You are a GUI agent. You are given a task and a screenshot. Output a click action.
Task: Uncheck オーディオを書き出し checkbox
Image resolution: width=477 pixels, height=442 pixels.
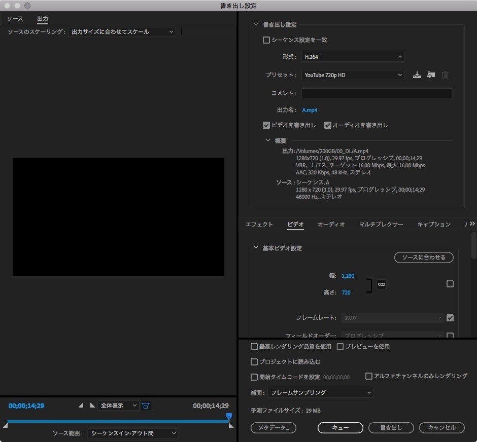328,125
